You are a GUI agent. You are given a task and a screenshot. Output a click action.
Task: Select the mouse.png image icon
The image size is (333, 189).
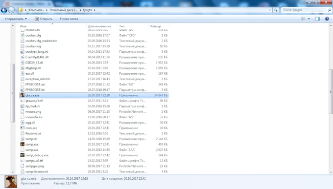click(23, 112)
